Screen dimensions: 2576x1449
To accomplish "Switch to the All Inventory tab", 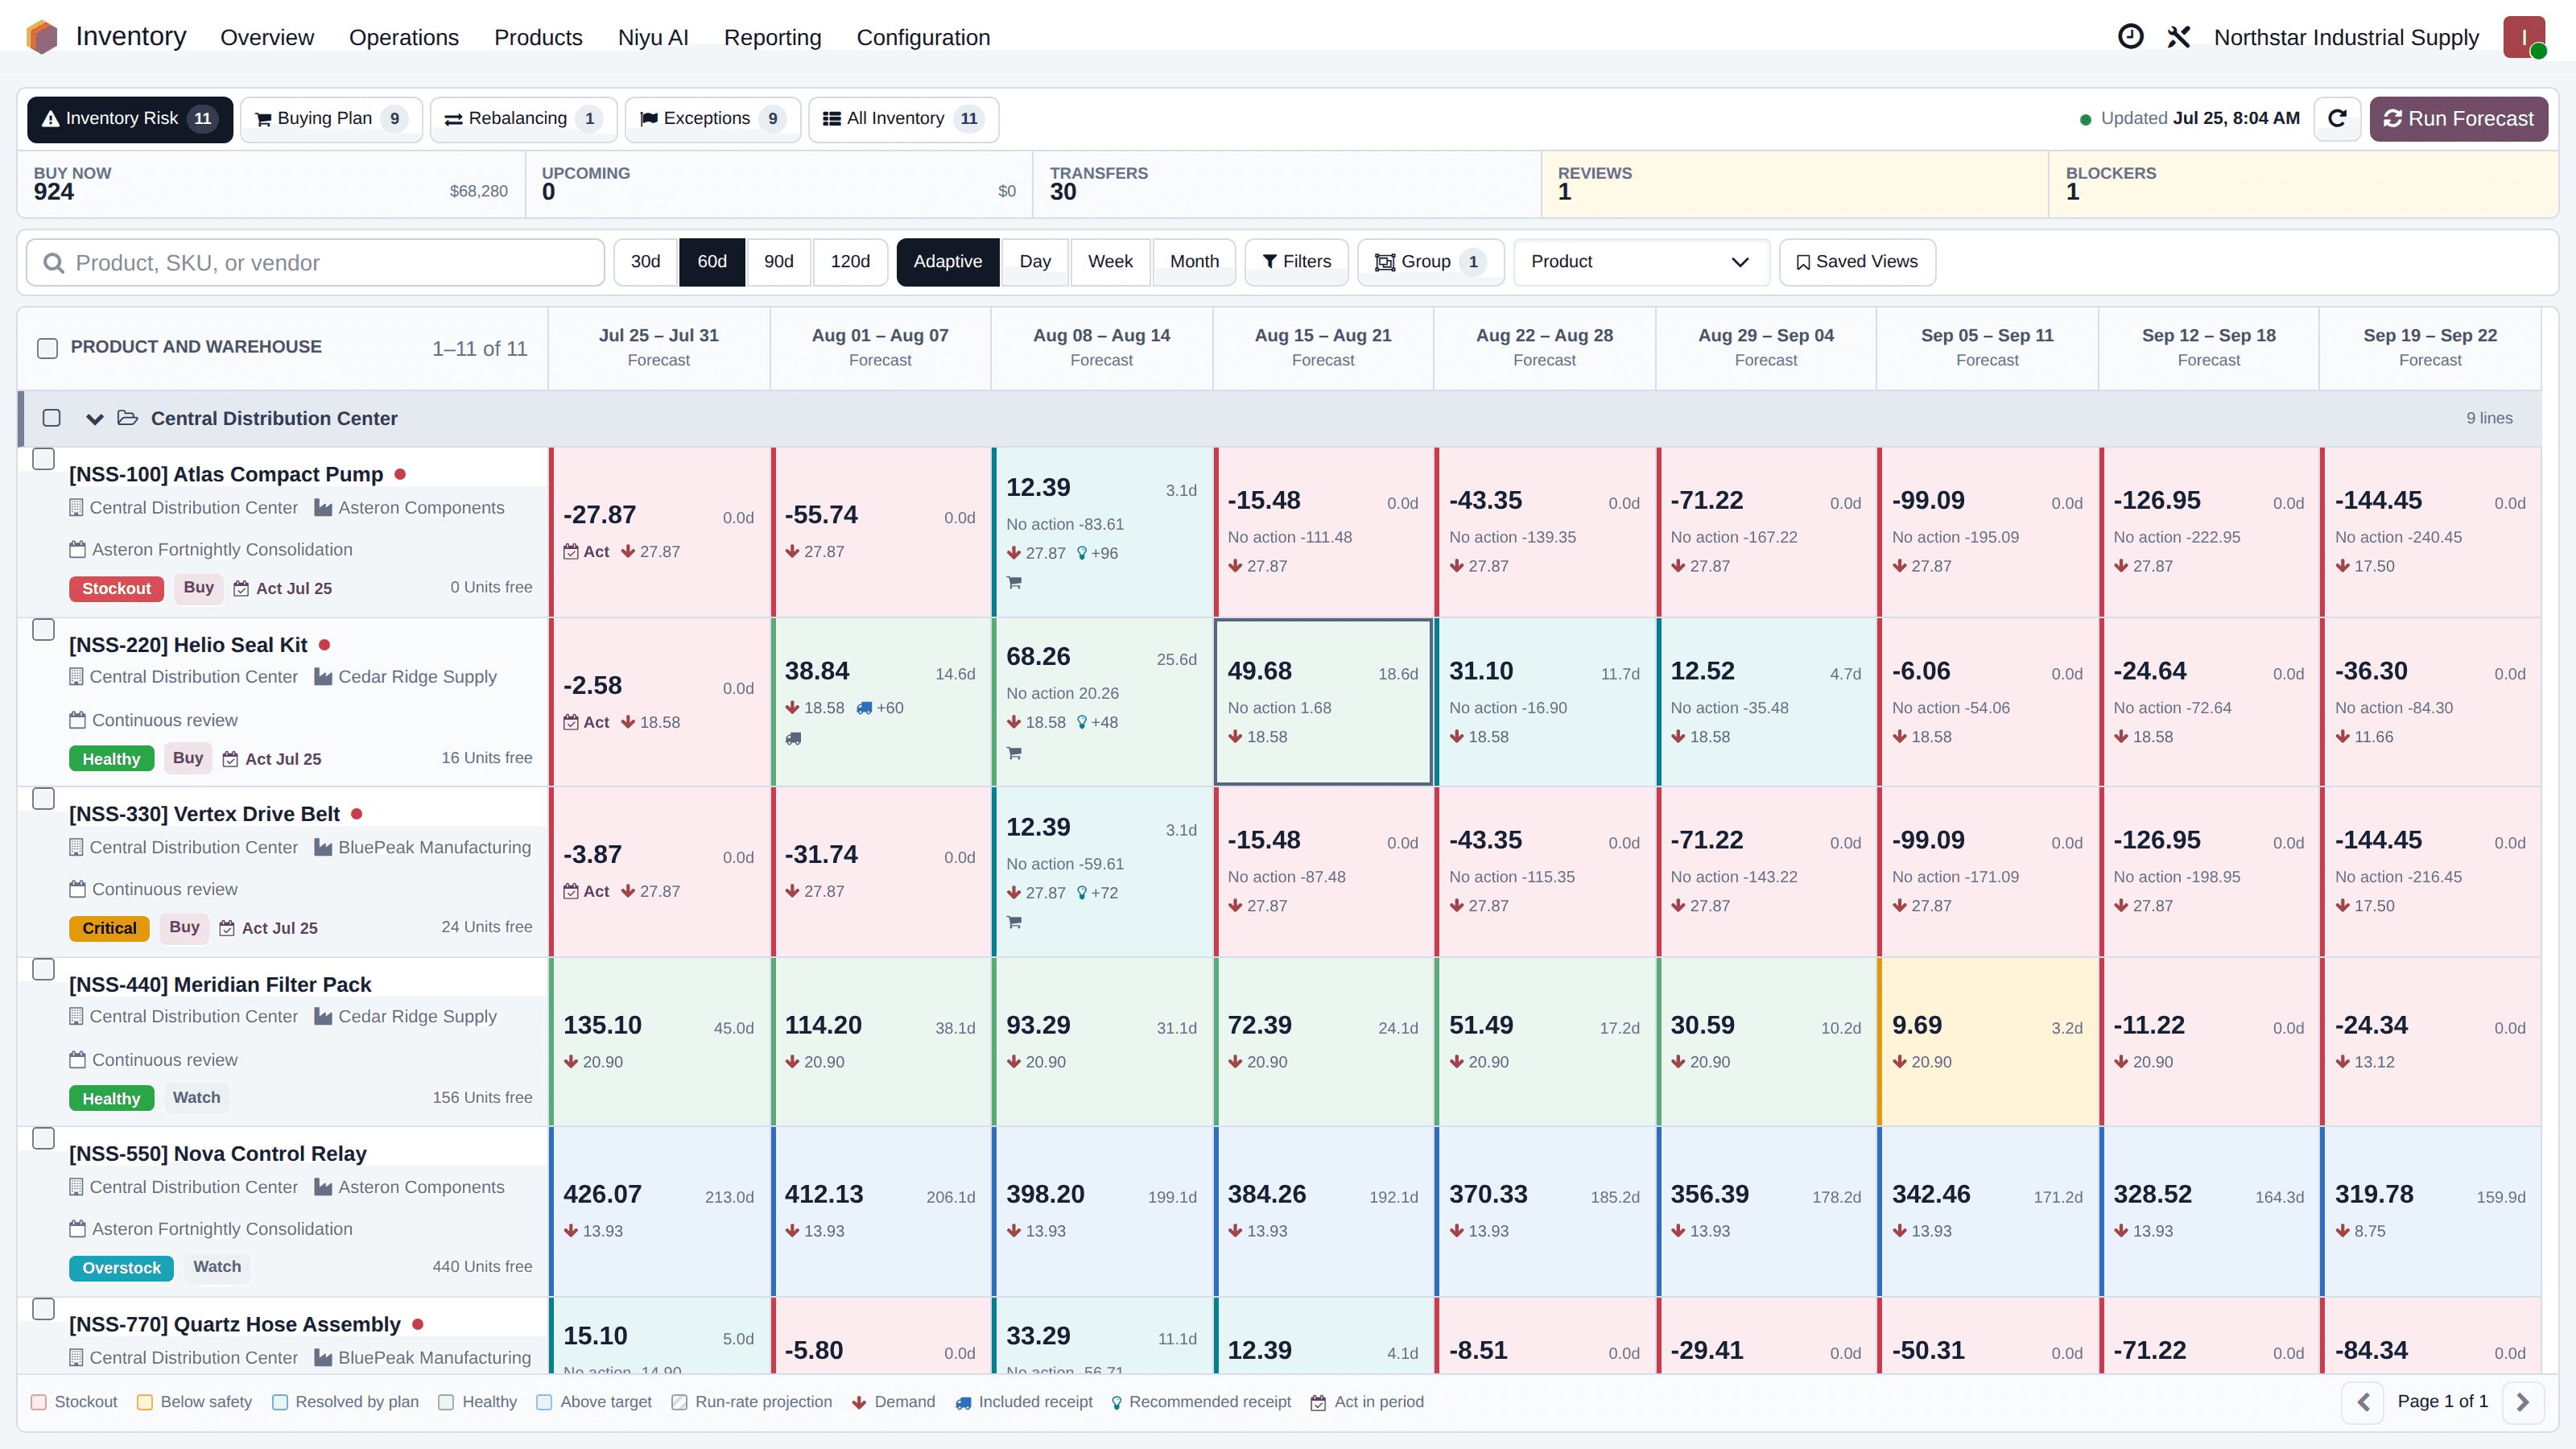I will click(x=903, y=119).
